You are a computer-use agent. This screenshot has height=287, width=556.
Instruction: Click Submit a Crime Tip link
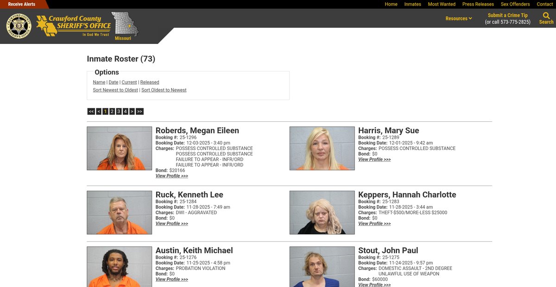(x=508, y=15)
